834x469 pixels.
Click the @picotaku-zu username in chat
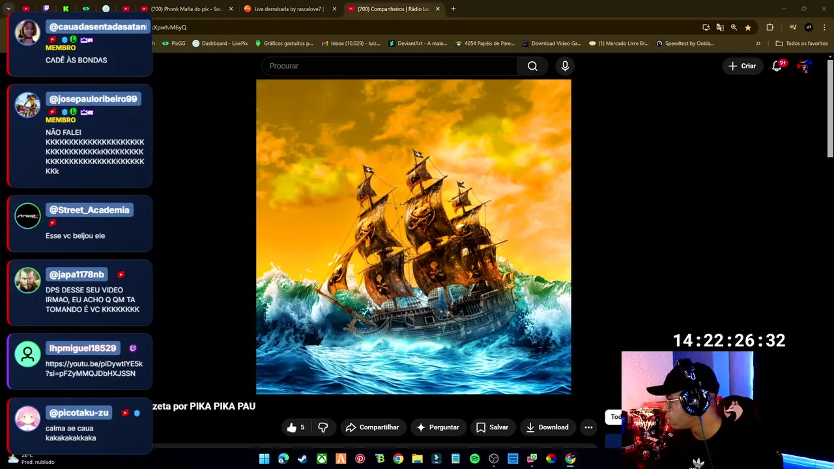coord(79,413)
